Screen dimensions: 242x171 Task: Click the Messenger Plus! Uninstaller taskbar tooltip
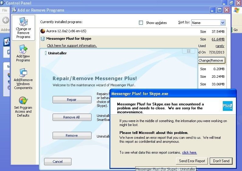coord(166,169)
